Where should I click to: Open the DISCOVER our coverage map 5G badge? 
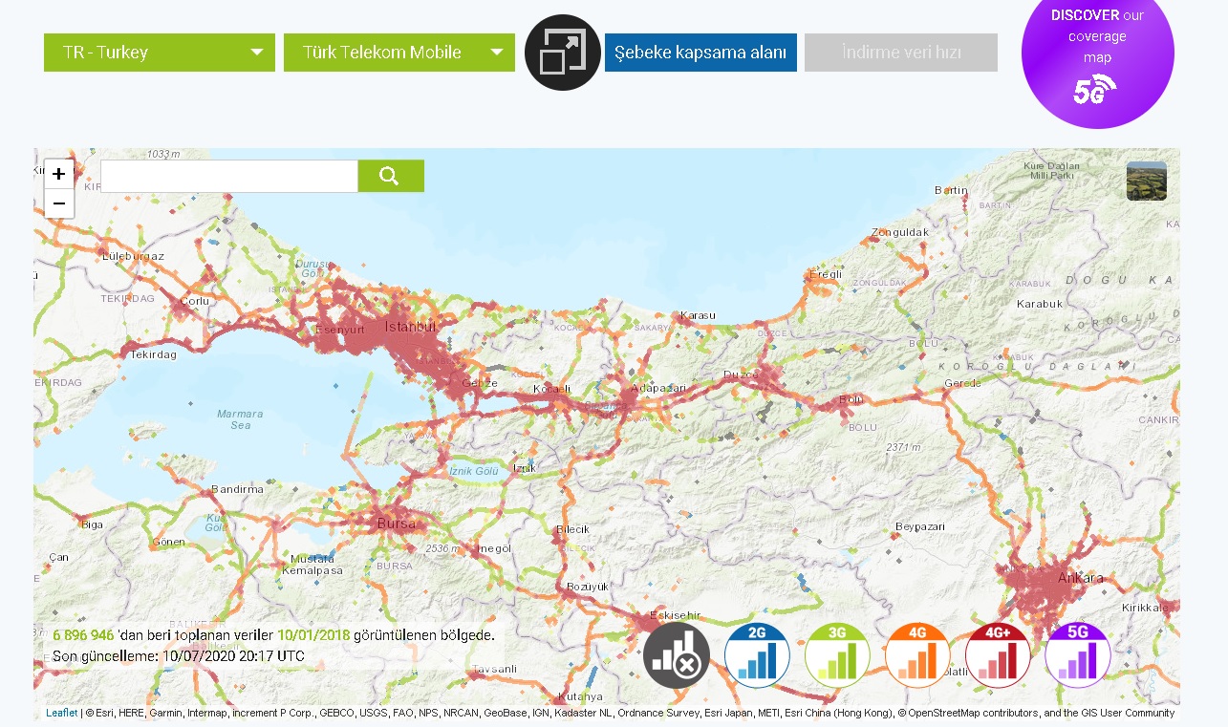[1097, 54]
